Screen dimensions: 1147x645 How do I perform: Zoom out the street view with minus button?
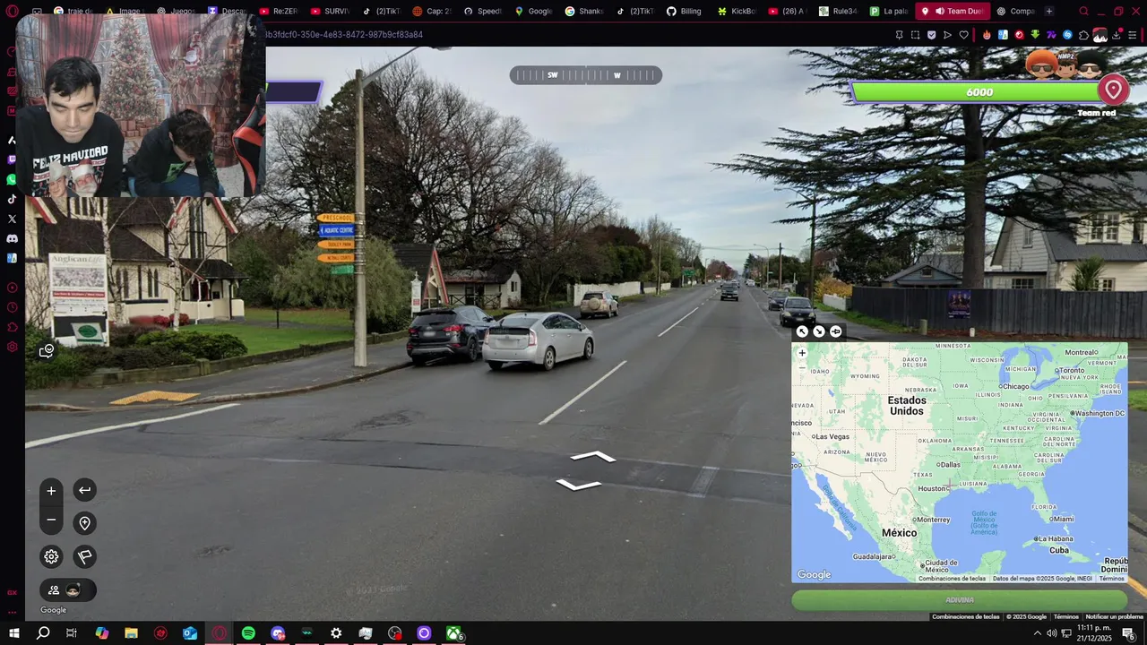[x=51, y=520]
